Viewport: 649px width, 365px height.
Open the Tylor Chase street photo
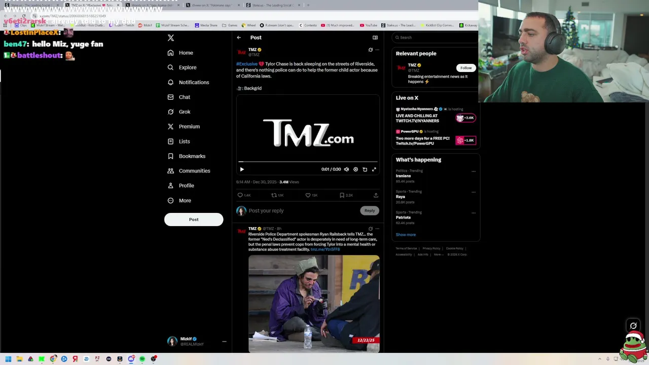pos(314,304)
